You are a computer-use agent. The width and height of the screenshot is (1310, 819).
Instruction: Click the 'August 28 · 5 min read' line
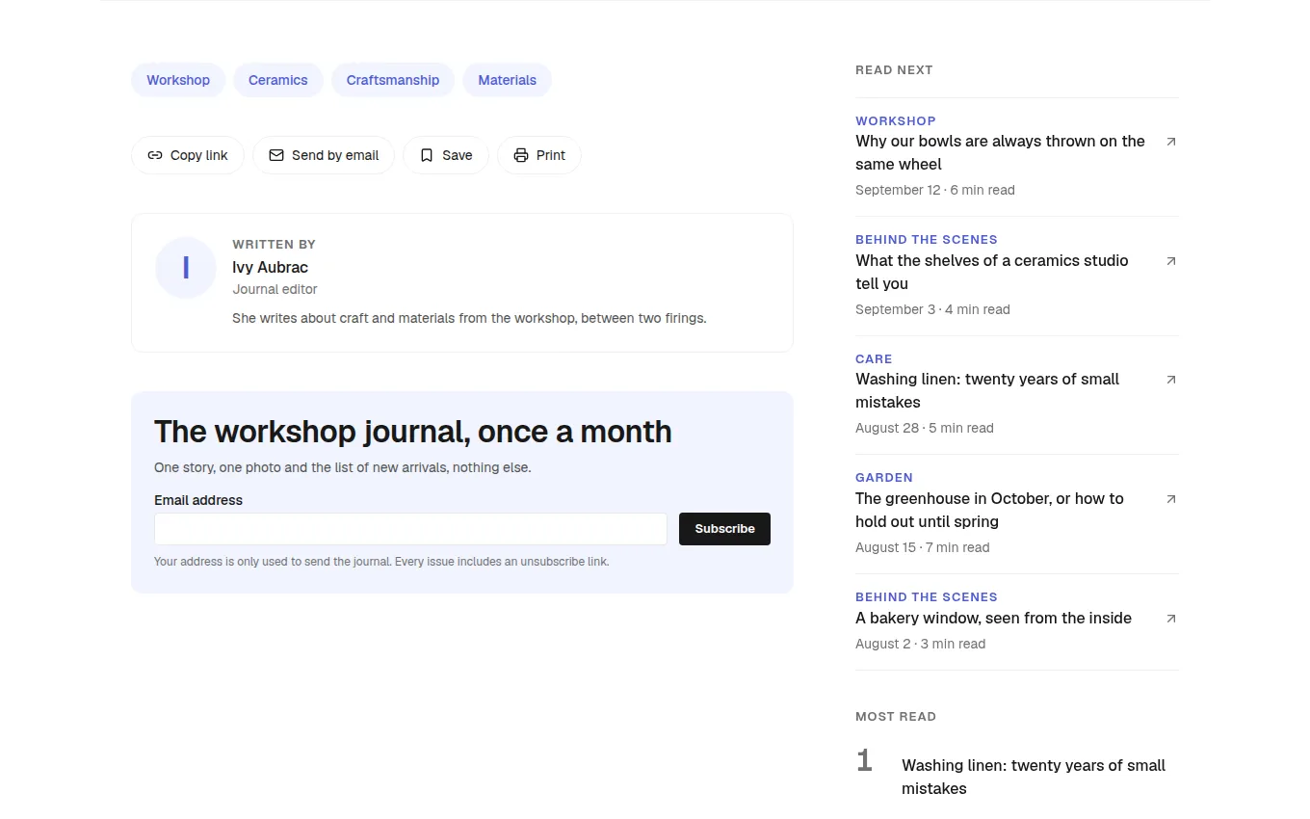click(x=925, y=428)
